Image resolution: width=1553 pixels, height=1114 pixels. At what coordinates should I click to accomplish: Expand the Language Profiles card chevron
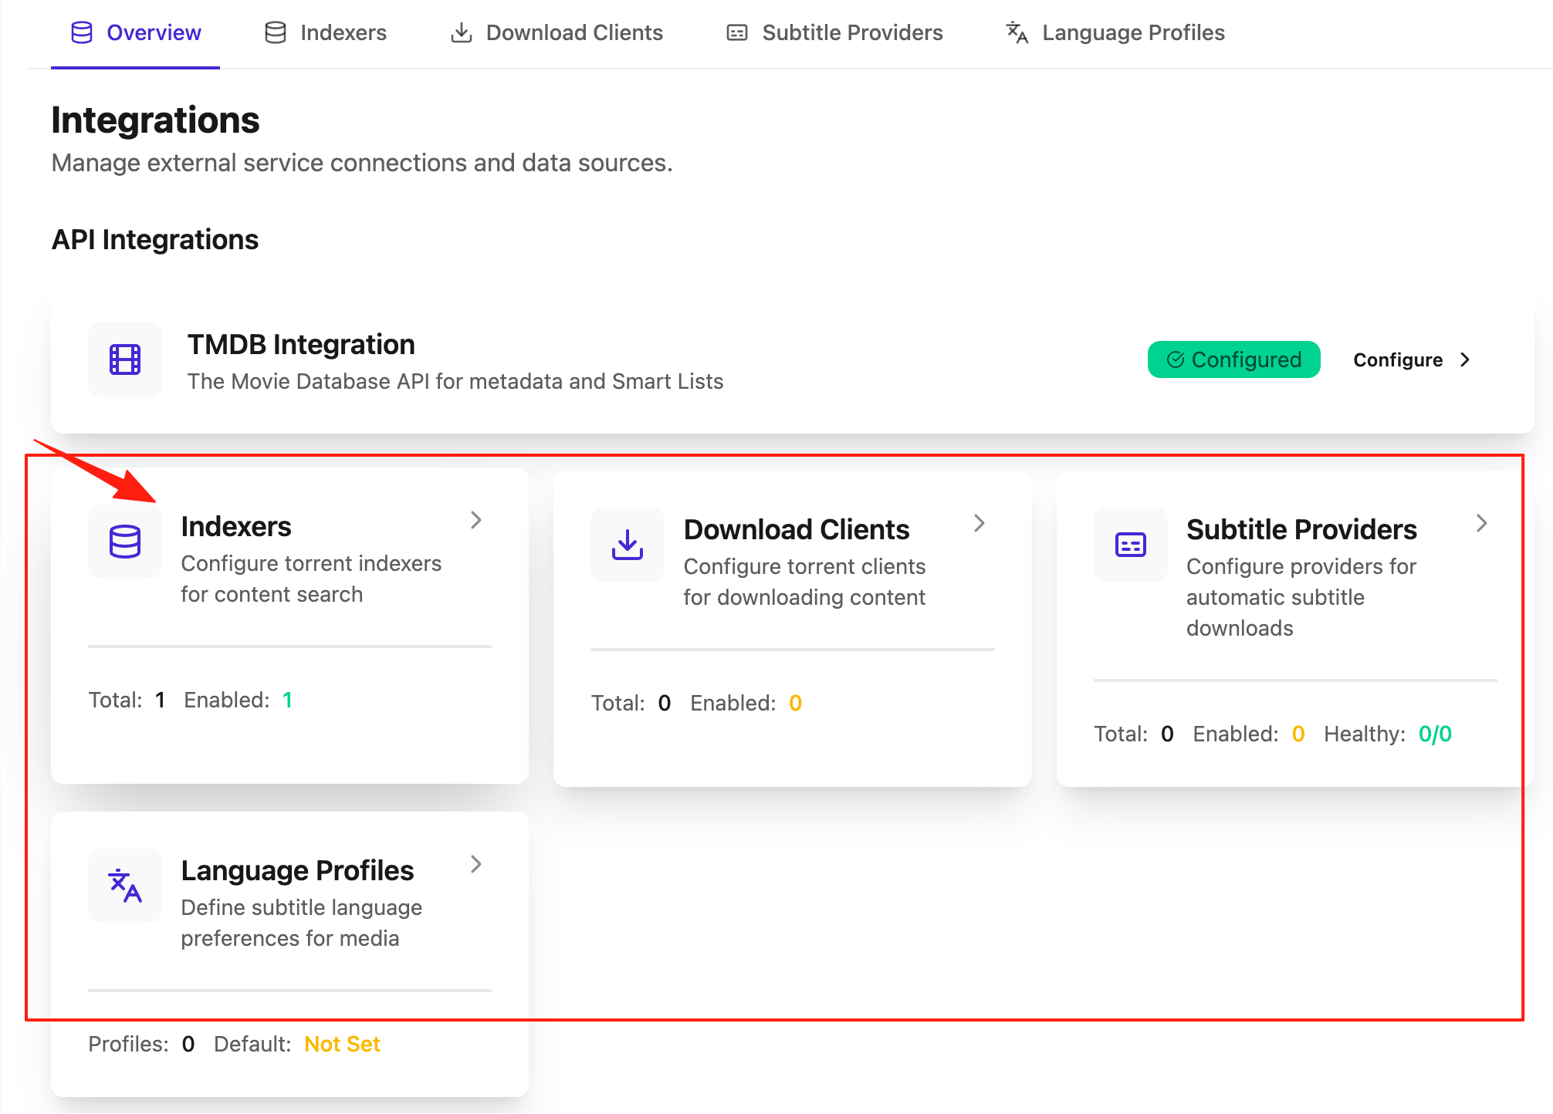coord(476,864)
